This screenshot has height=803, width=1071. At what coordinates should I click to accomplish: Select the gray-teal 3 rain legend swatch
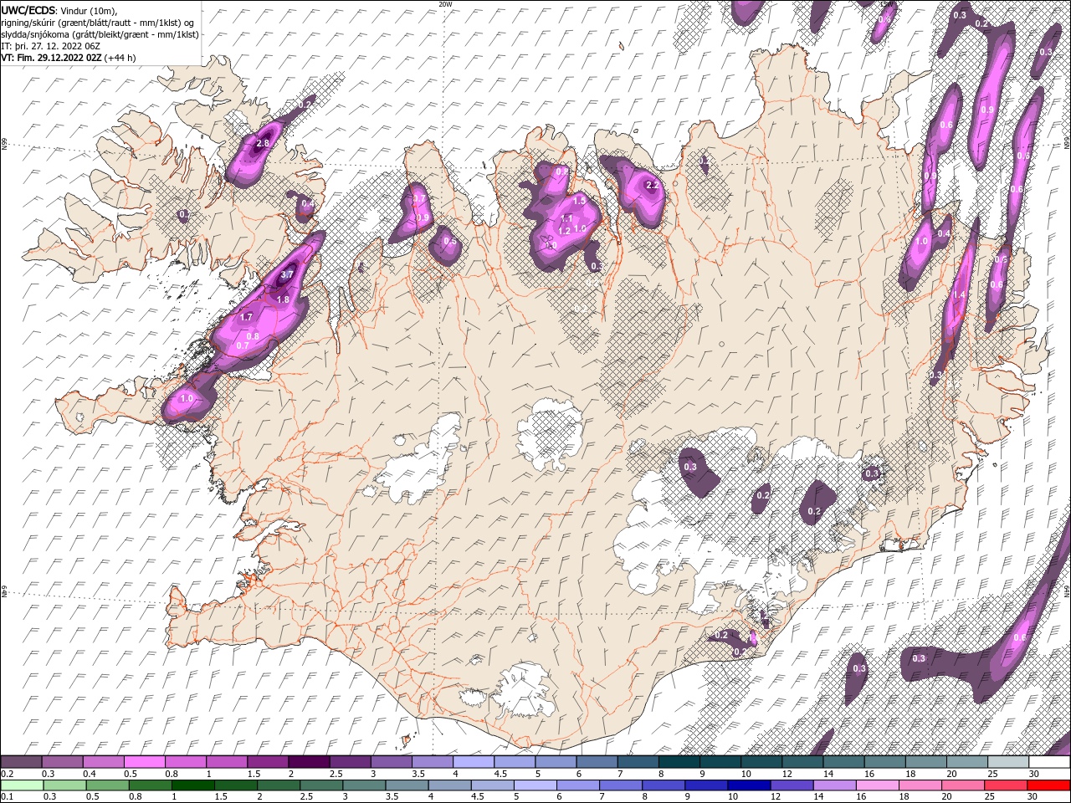coord(364,785)
